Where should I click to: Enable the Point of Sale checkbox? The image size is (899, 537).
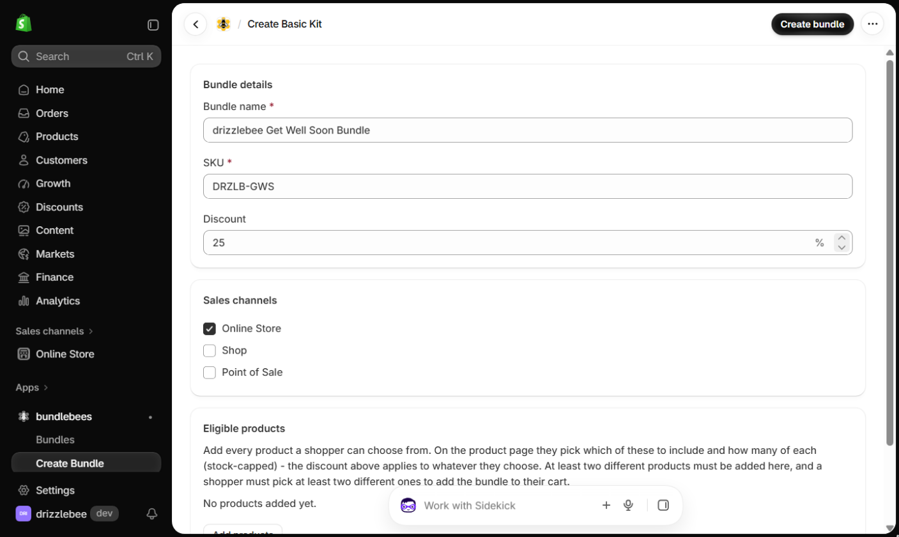tap(210, 372)
